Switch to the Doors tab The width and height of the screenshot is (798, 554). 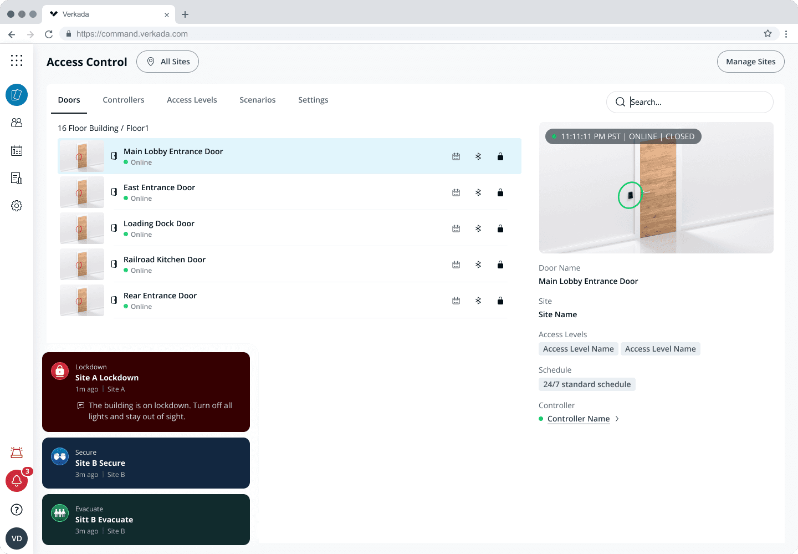click(69, 100)
